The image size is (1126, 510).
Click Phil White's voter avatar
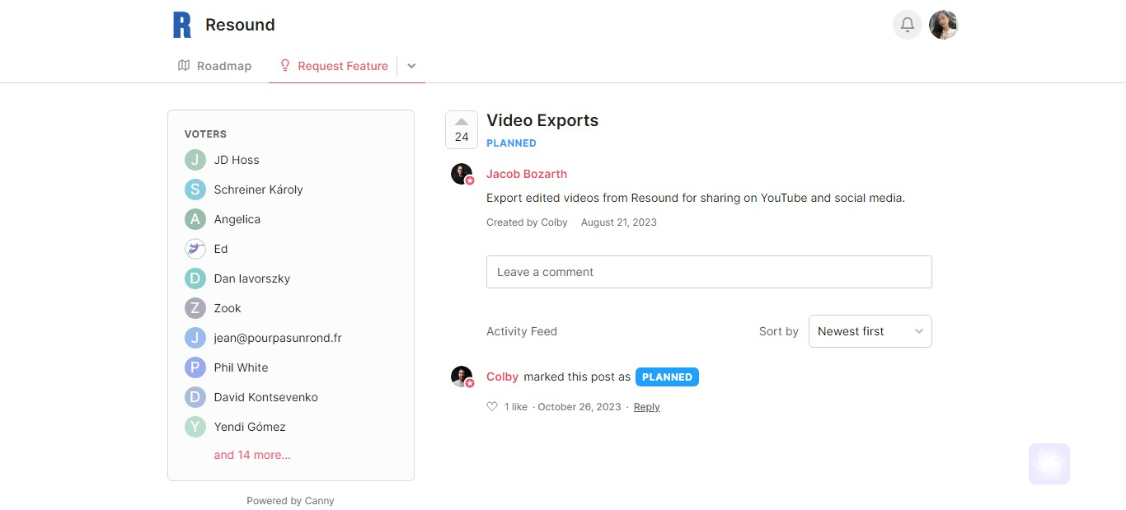coord(195,367)
